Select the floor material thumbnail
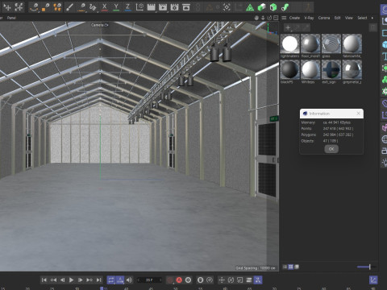This screenshot has width=387, height=290. coord(310,43)
